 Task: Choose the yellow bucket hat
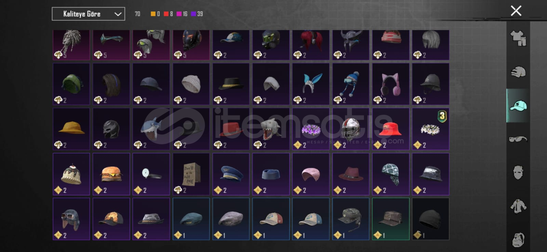click(71, 129)
